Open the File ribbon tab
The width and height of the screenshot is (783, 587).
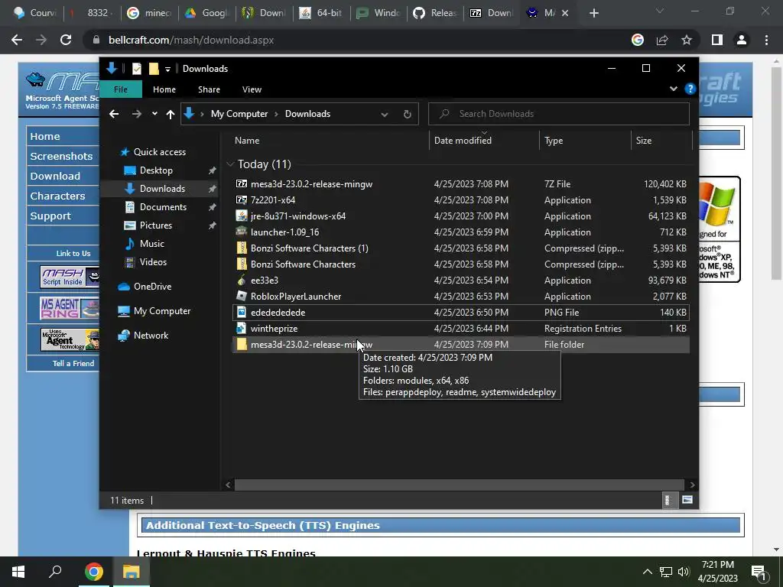121,89
